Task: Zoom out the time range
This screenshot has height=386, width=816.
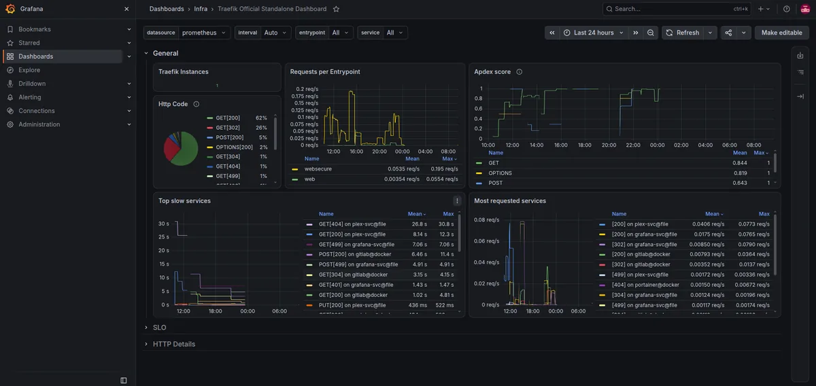Action: tap(651, 33)
